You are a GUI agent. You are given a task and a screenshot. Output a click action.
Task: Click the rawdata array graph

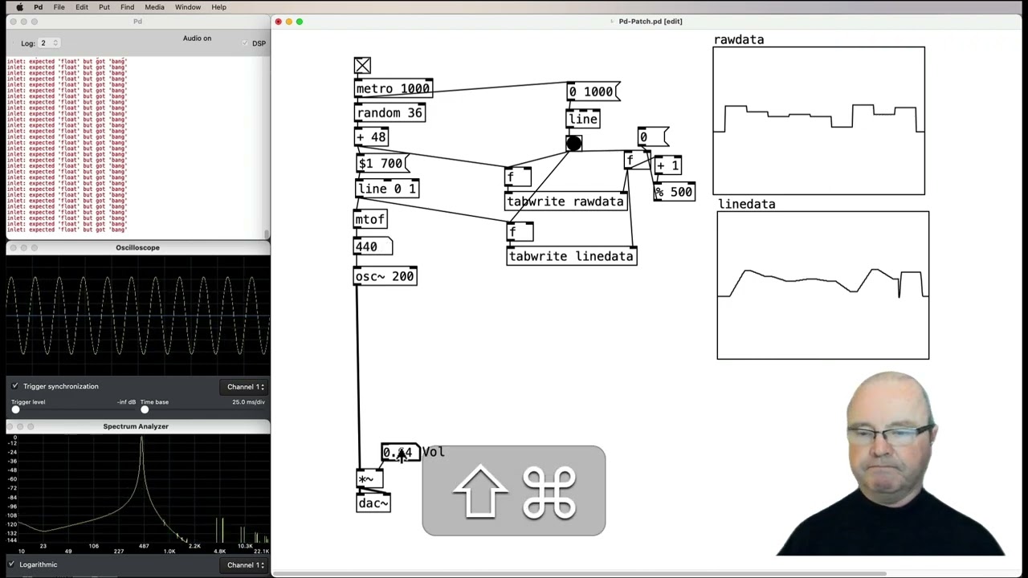point(818,120)
